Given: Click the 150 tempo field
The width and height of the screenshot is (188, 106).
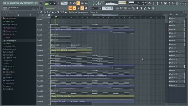Looking at the screenshot, I should (64, 3).
